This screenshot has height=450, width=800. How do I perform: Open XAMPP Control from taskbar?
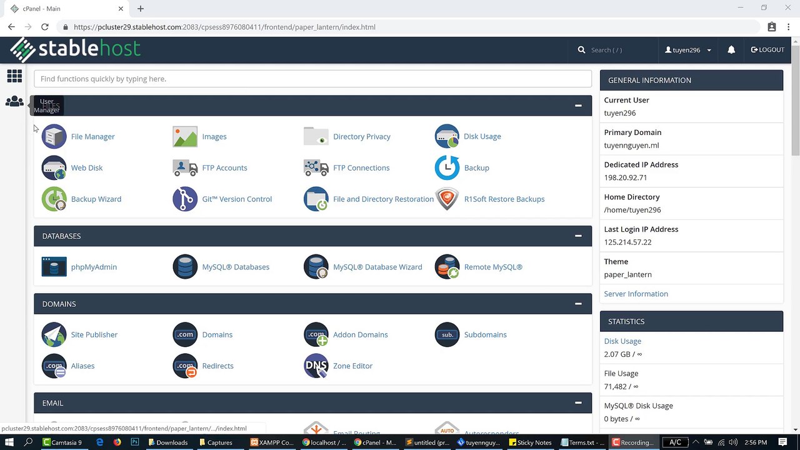coord(272,442)
